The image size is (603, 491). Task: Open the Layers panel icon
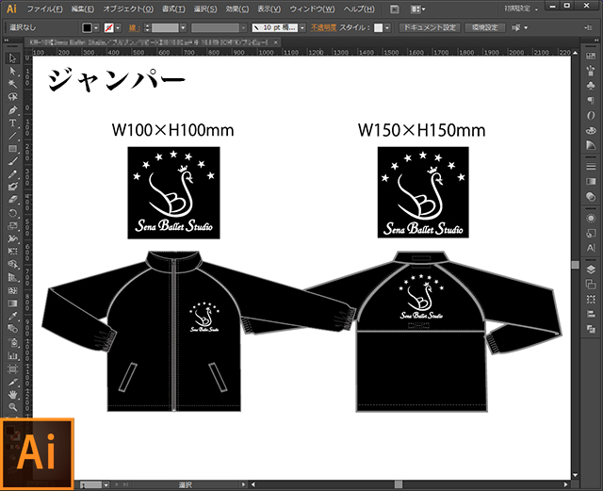pyautogui.click(x=591, y=270)
